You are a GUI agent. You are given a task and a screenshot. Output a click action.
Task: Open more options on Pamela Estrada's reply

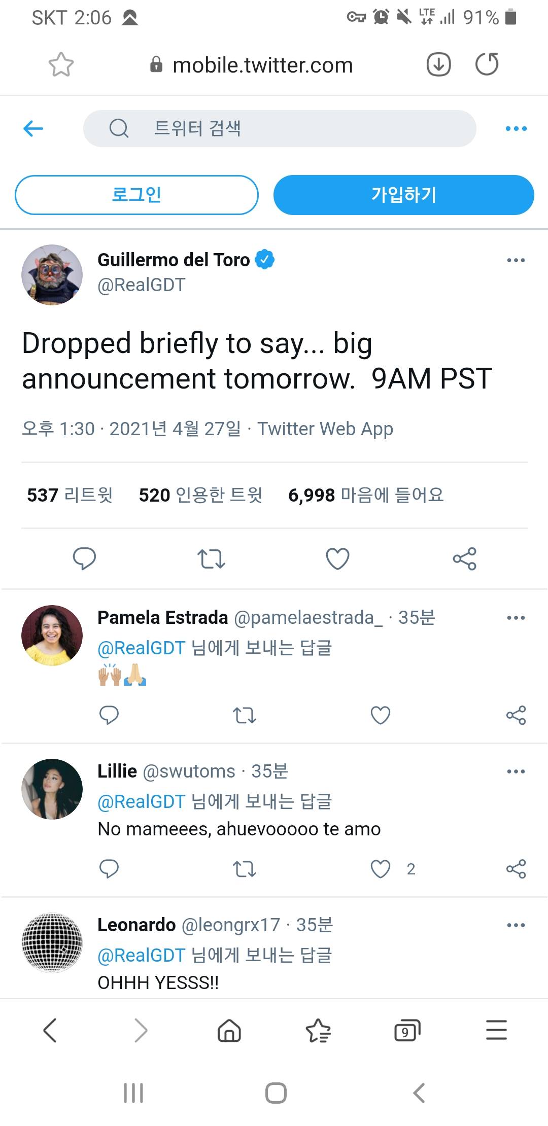[x=516, y=618]
